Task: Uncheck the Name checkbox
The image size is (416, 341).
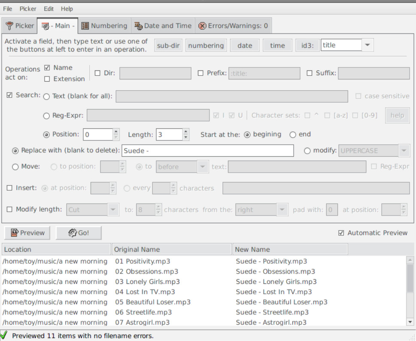Action: point(47,68)
